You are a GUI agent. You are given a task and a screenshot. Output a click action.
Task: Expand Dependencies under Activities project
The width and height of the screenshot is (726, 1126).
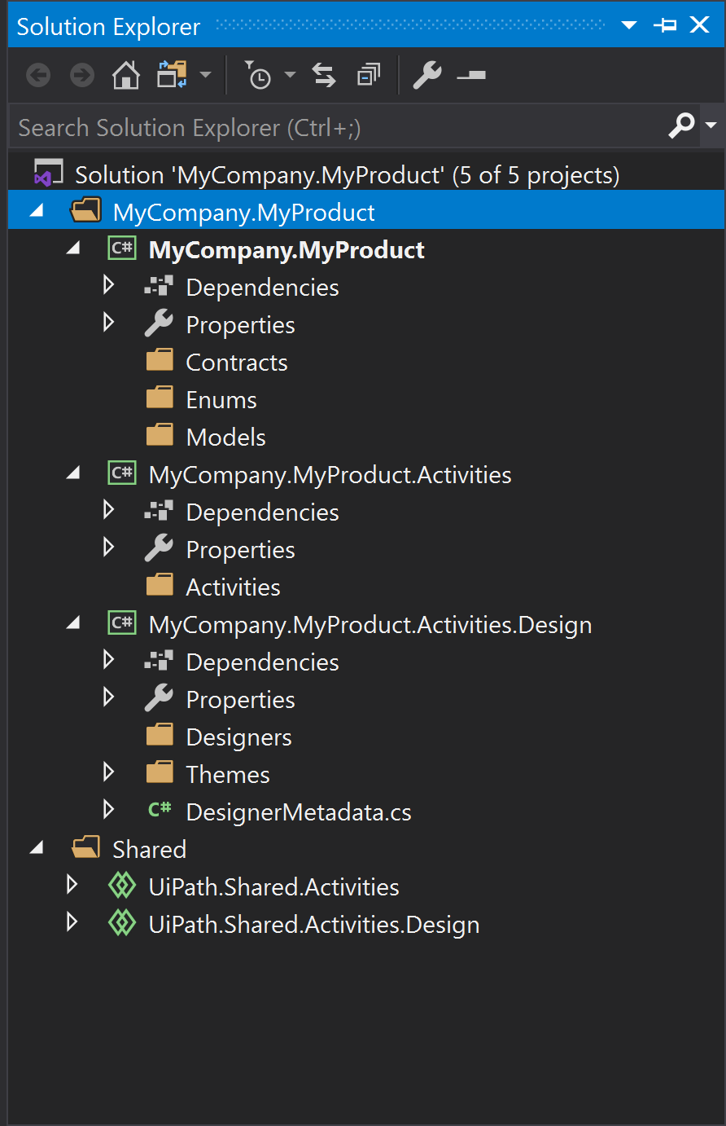109,510
